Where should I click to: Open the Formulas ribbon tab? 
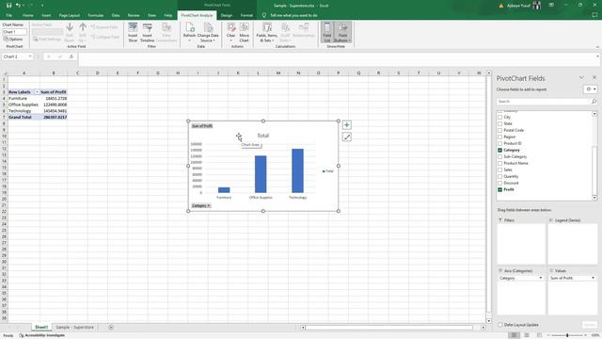(x=96, y=15)
